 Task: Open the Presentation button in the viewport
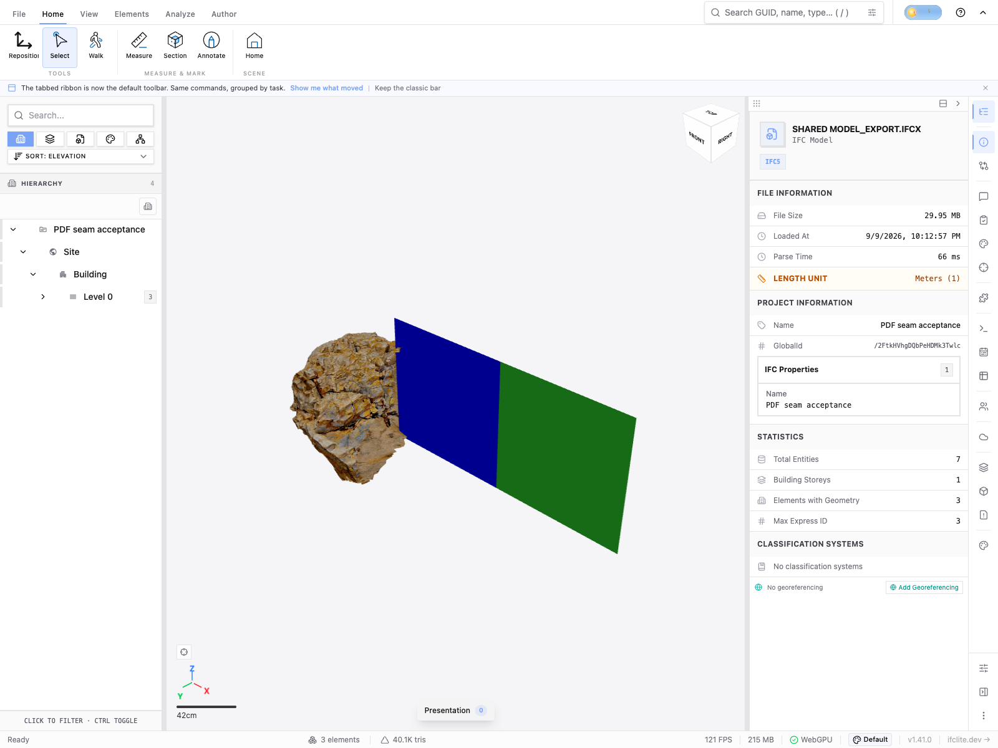click(456, 711)
